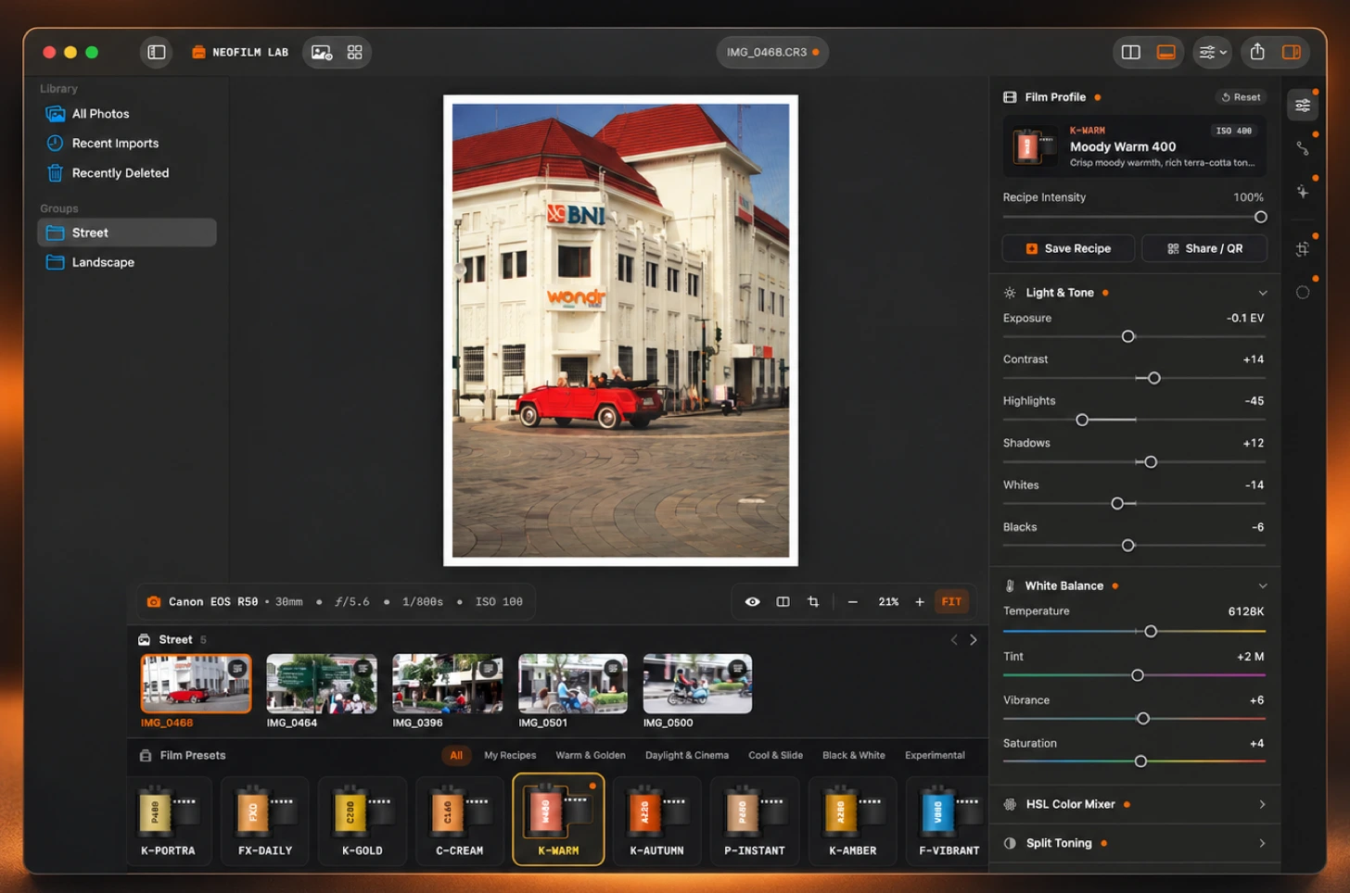Toggle the bottom filmstrip panel

coord(1165,52)
